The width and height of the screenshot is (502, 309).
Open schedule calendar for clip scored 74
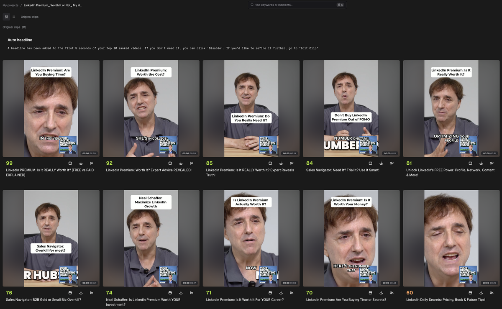[170, 293]
